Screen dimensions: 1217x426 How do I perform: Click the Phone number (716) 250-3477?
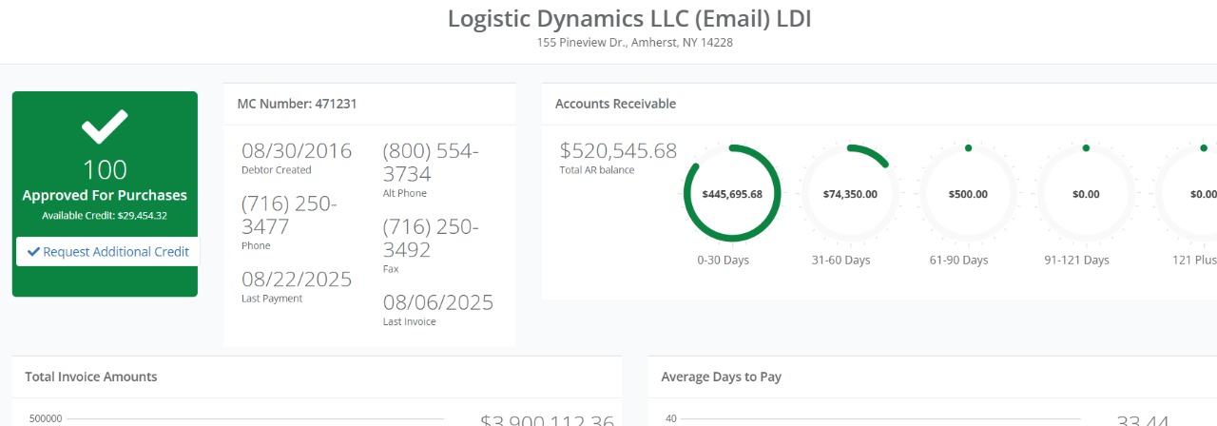tap(289, 215)
